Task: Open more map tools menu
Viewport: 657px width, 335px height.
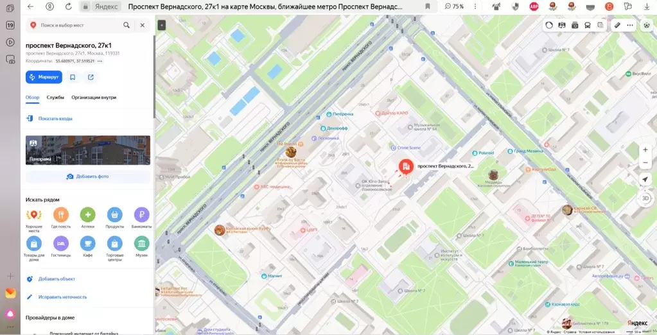Action: [630, 25]
